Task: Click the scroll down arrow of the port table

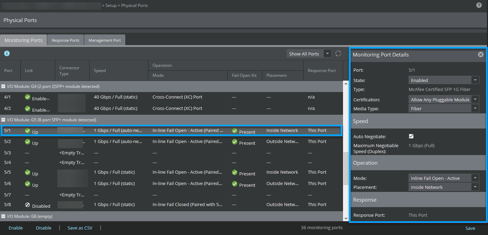Action: (x=346, y=218)
